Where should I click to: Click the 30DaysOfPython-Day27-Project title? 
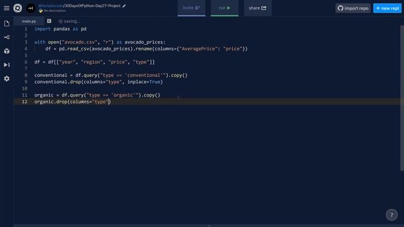point(92,6)
